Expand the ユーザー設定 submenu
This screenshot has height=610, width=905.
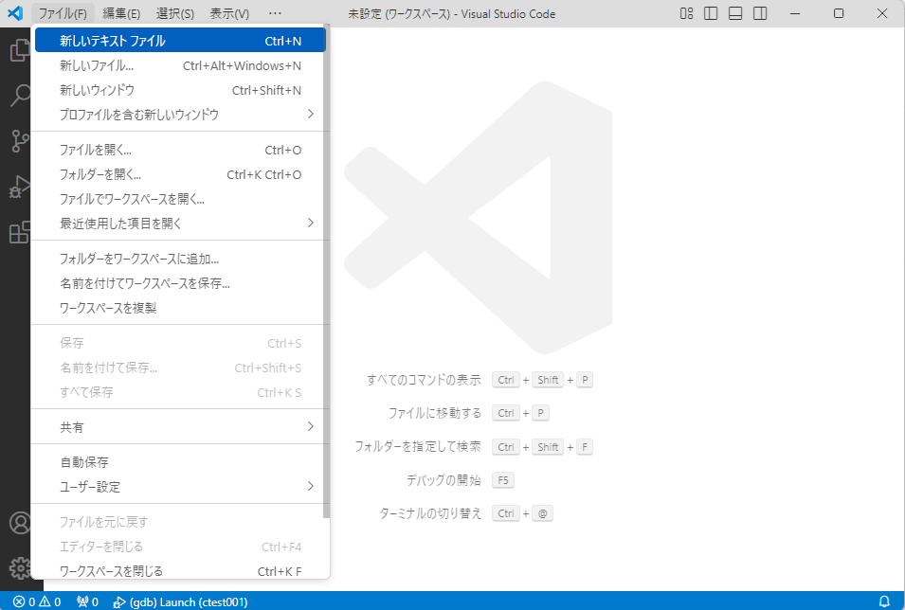[x=180, y=487]
